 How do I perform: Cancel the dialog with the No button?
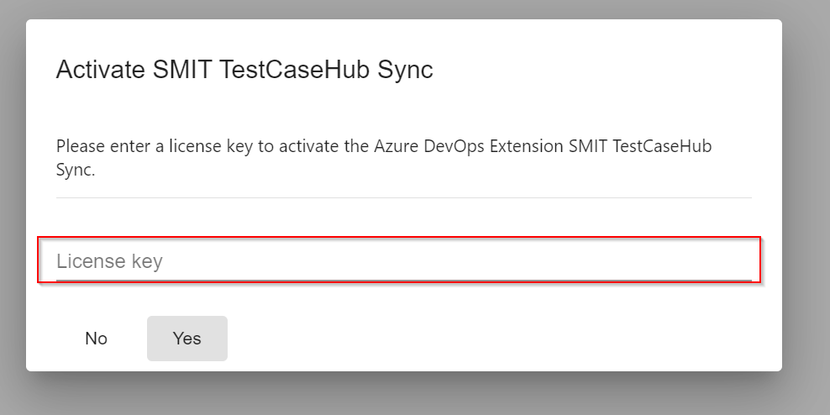point(97,339)
